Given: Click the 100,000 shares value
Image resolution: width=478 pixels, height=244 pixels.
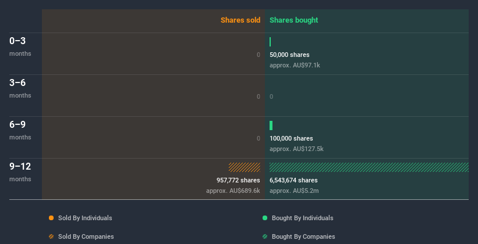Looking at the screenshot, I should pyautogui.click(x=291, y=138).
